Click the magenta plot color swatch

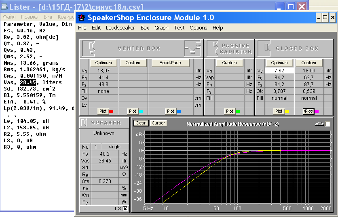(x=317, y=112)
